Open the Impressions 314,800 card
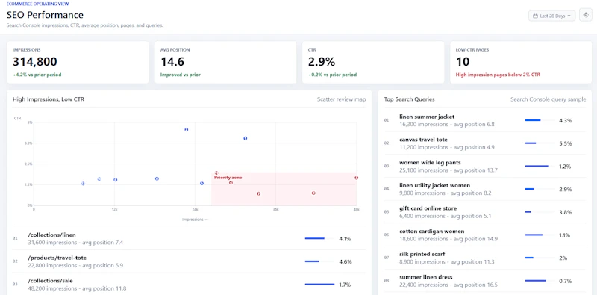The image size is (597, 295). click(78, 63)
